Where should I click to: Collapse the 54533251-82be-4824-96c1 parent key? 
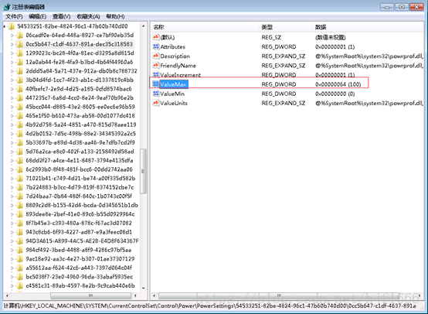tap(5, 26)
